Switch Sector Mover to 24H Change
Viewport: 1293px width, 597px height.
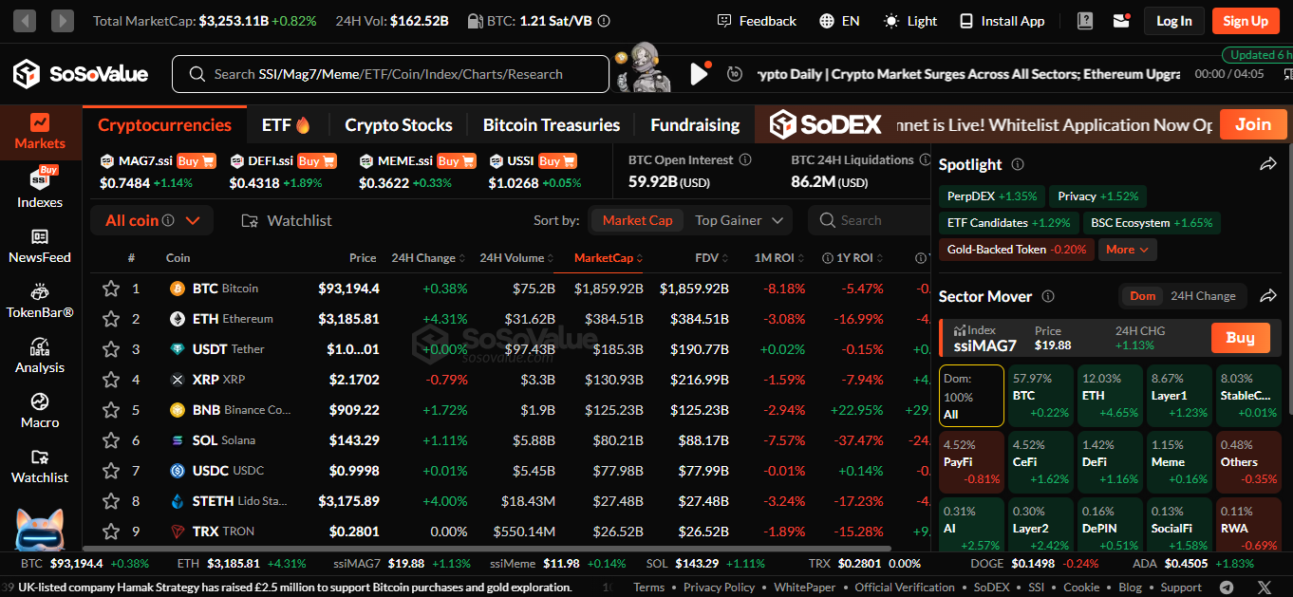pos(1203,296)
